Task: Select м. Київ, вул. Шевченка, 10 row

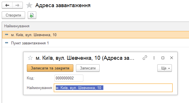Action: (95, 35)
